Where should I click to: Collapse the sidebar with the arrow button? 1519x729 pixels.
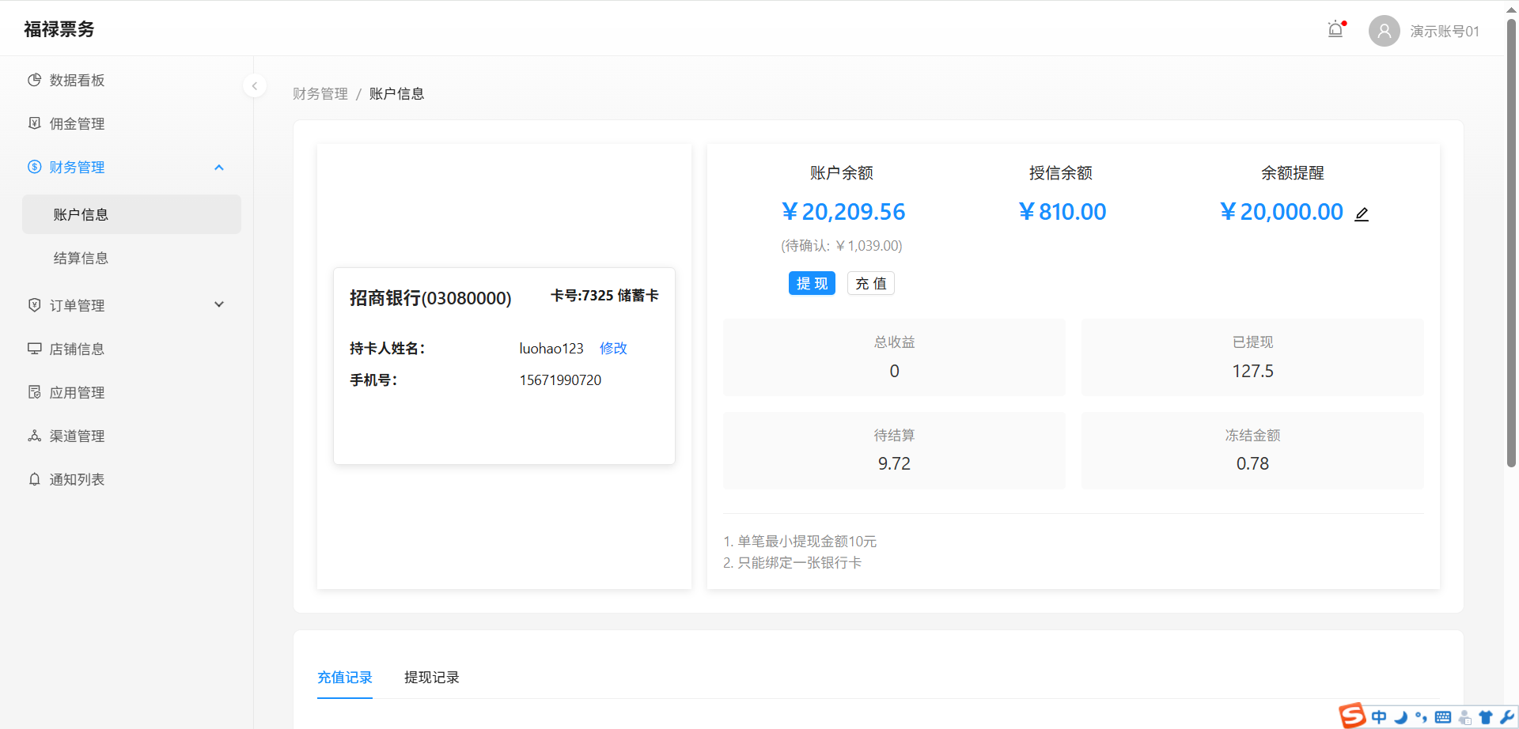tap(254, 85)
